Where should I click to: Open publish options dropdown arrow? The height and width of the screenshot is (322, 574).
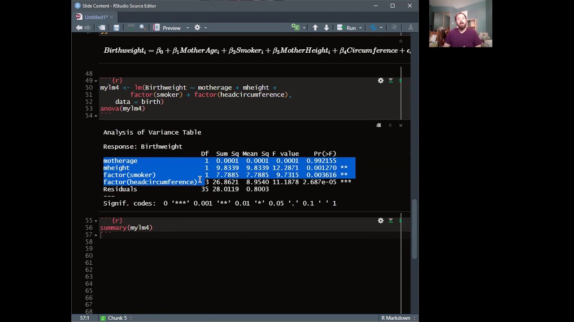381,28
